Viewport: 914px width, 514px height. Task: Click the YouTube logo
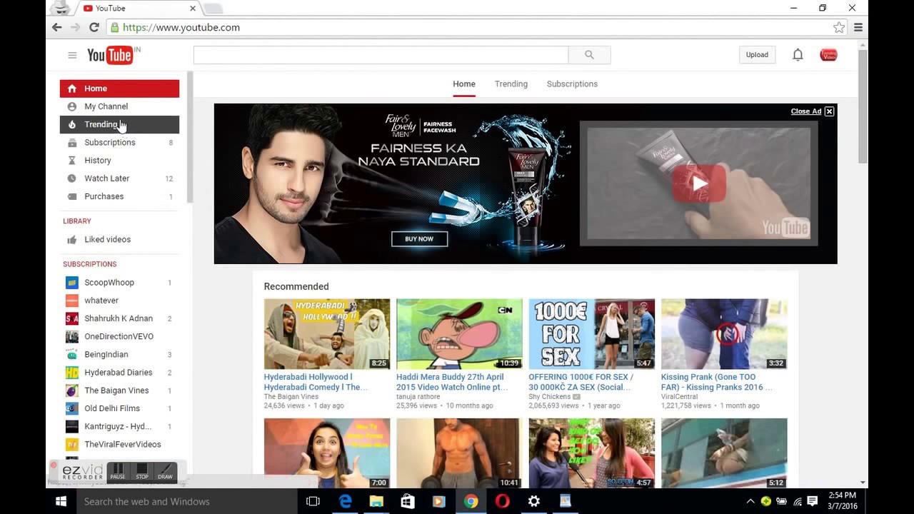coord(110,55)
